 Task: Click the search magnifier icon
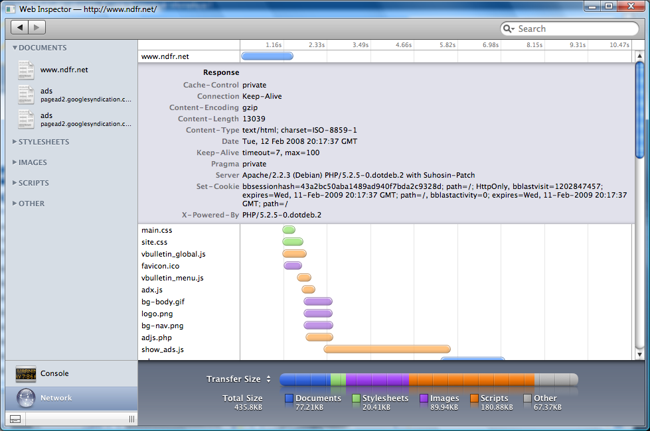509,29
